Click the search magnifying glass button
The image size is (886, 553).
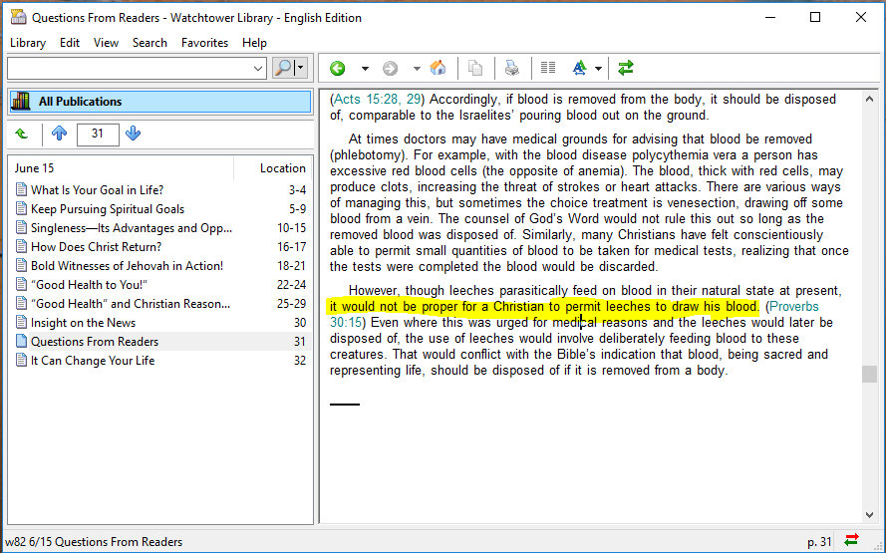(x=284, y=69)
